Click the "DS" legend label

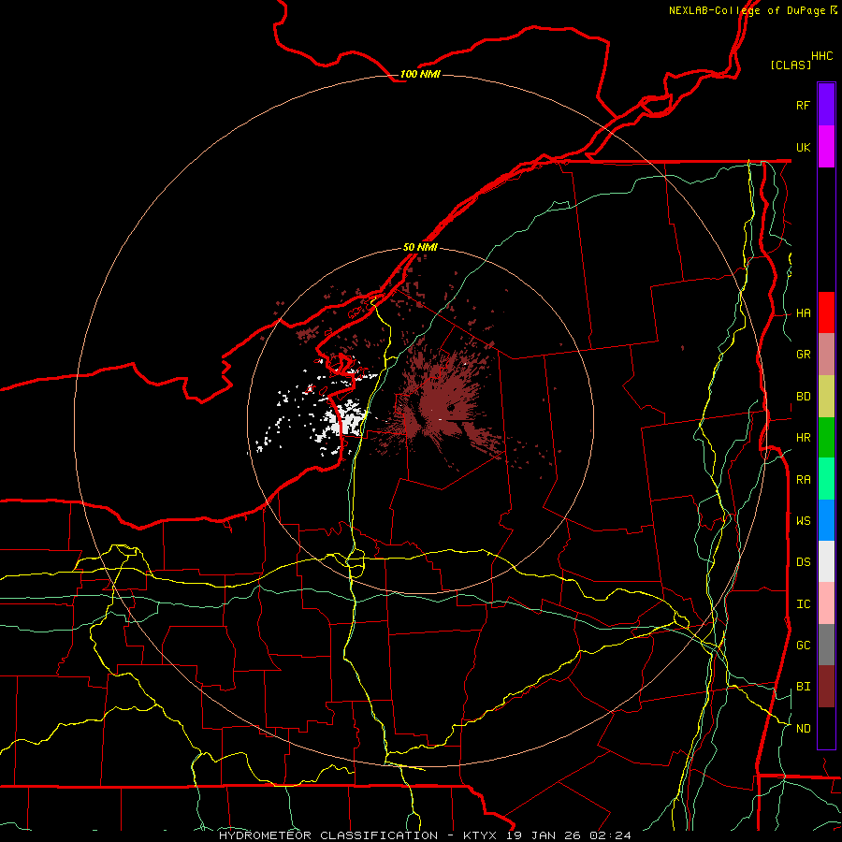803,562
